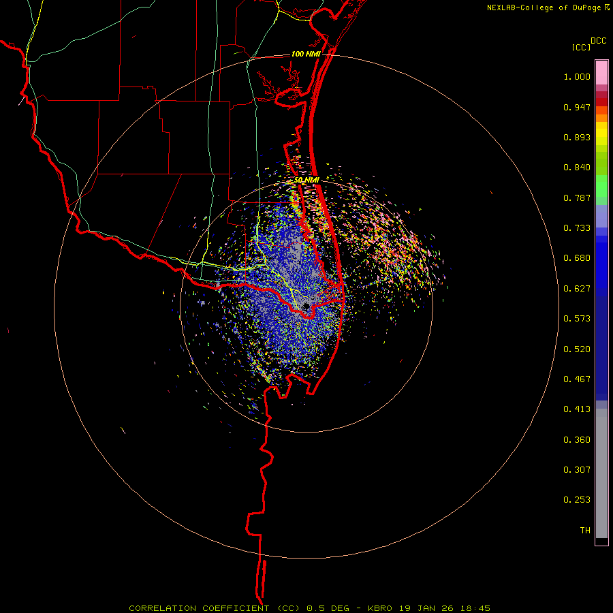Click the 0.680 scale value

pos(577,258)
